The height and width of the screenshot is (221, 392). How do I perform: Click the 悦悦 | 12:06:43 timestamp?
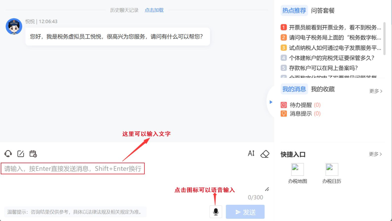[x=41, y=21]
